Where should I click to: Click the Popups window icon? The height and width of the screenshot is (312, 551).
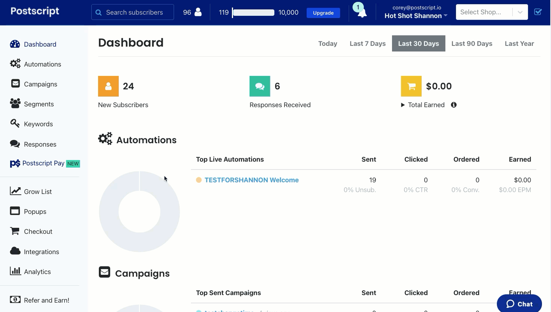(15, 211)
